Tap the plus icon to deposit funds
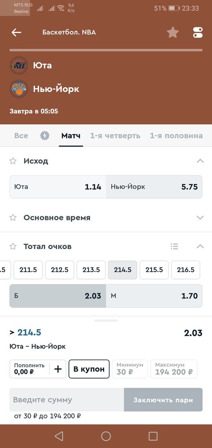Screen dimensions: 212x448 58,369
